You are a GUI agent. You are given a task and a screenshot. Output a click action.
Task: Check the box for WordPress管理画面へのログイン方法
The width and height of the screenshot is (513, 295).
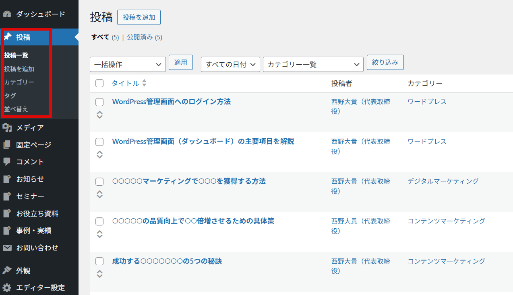[99, 102]
